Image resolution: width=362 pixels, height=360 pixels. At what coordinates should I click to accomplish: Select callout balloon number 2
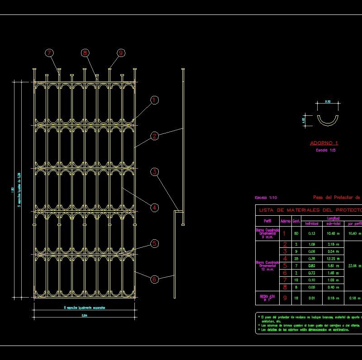154,135
